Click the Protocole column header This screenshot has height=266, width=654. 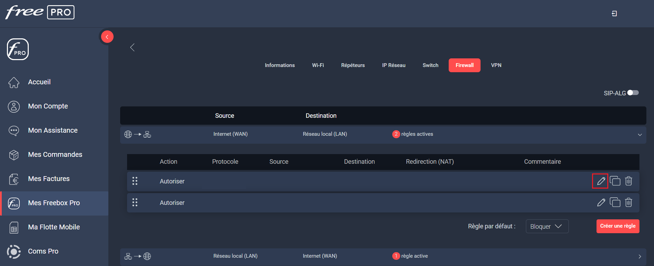tap(225, 162)
